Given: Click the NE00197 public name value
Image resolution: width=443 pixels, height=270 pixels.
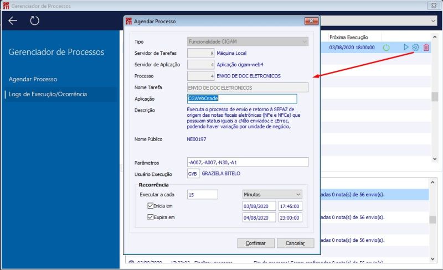Looking at the screenshot, I should tap(197, 139).
